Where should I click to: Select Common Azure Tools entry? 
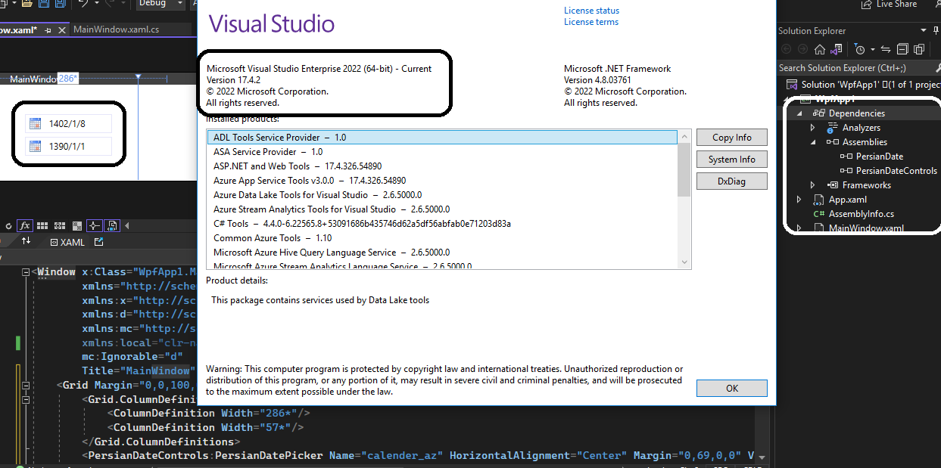point(442,238)
